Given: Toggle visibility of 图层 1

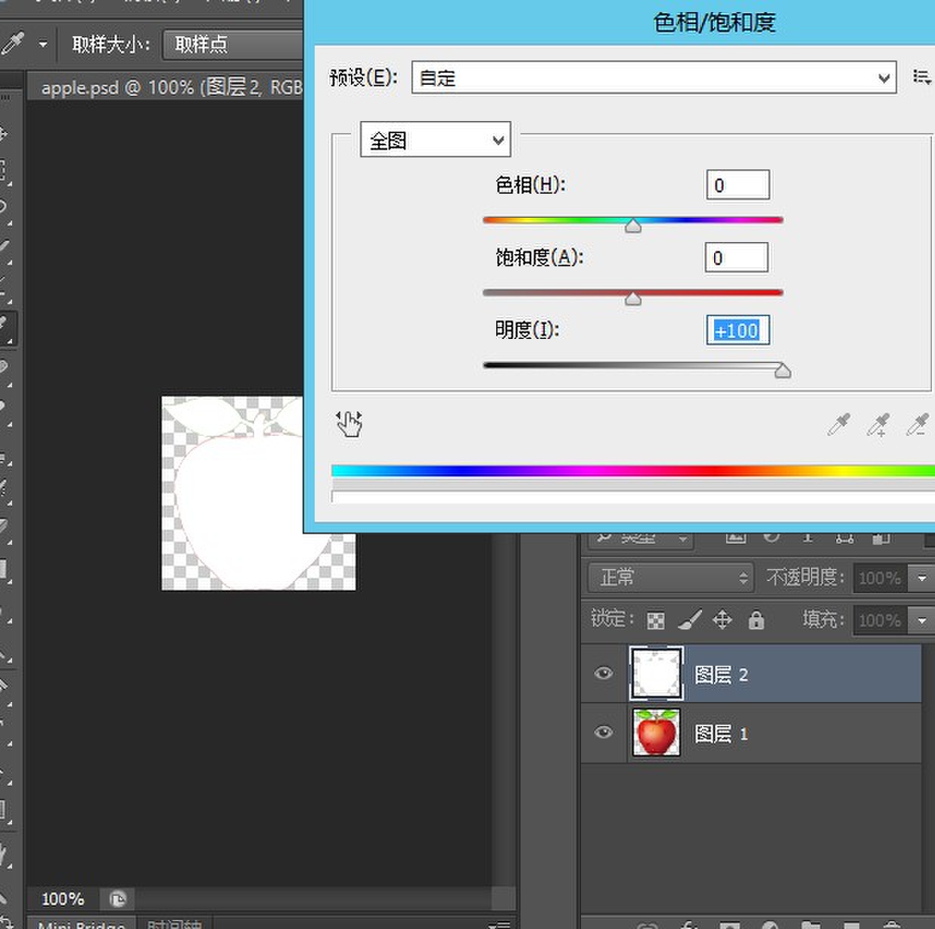Looking at the screenshot, I should 602,732.
